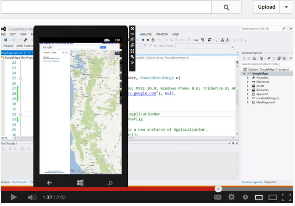Open the FILE menu in Visual Studio
This screenshot has height=206, width=295.
pos(3,34)
